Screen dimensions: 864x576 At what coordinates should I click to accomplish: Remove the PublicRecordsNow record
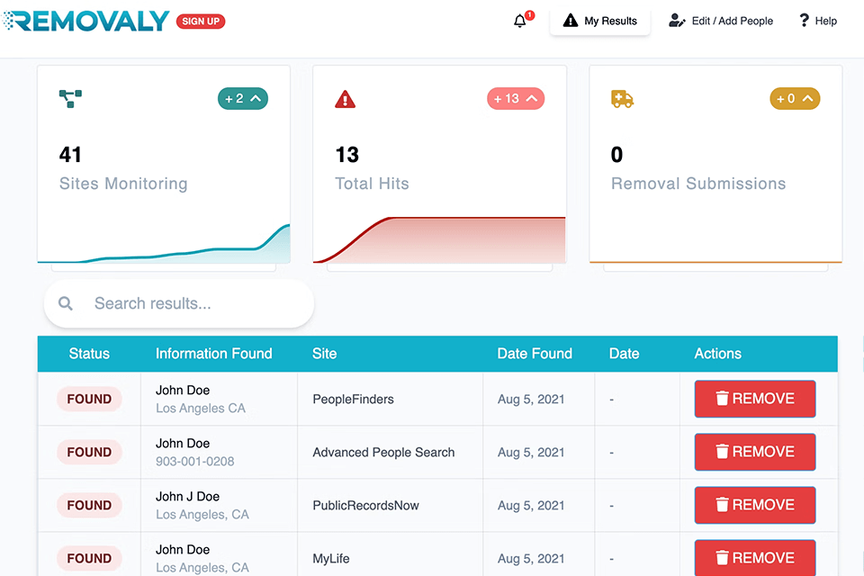pyautogui.click(x=755, y=505)
